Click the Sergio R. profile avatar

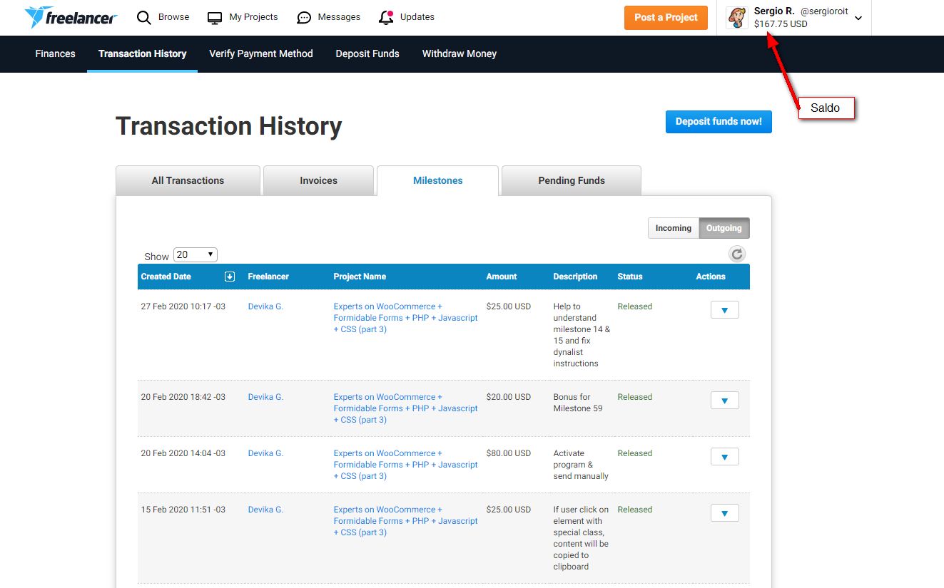(737, 18)
